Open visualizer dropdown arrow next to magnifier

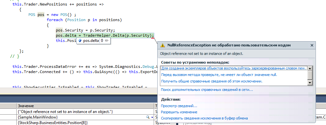click(152, 117)
